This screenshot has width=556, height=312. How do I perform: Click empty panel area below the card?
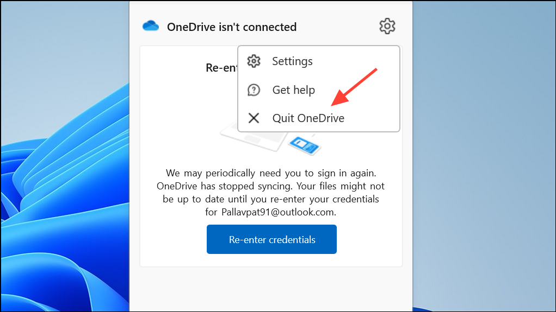coord(271,288)
